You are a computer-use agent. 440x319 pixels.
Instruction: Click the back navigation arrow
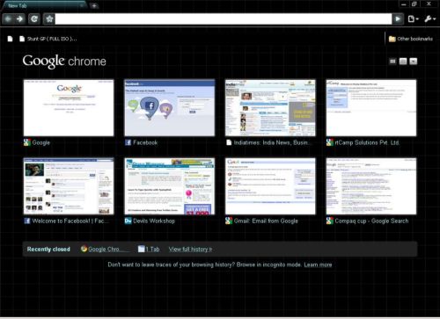tap(8, 19)
